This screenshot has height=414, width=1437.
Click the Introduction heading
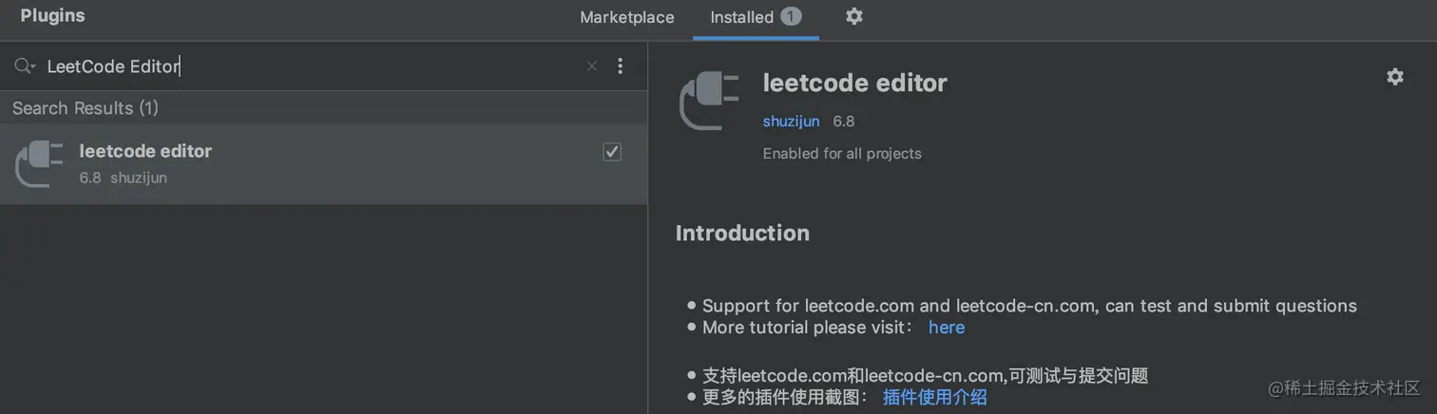(x=742, y=233)
